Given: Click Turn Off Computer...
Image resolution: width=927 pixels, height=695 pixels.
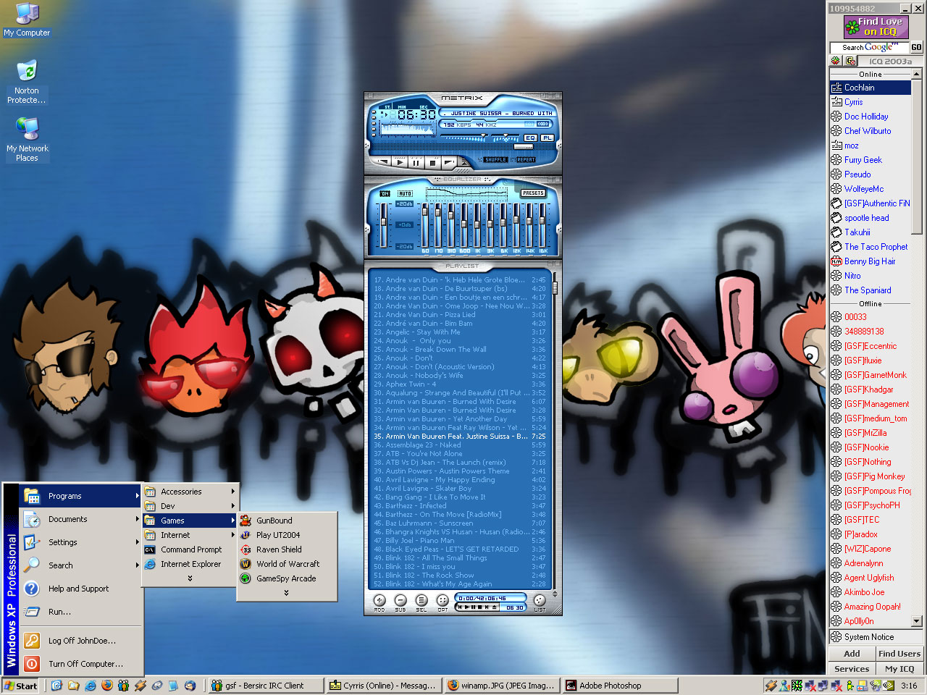Looking at the screenshot, I should [x=80, y=664].
